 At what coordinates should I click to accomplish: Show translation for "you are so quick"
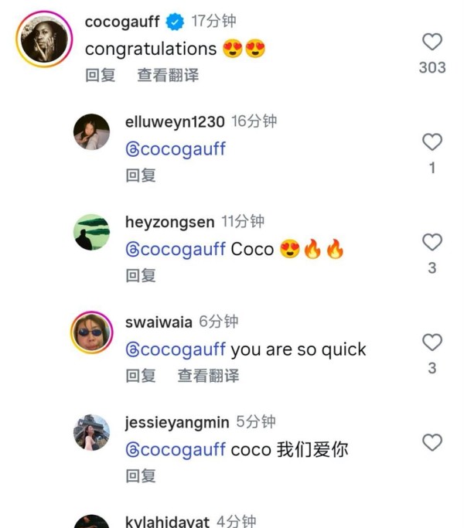tap(208, 376)
